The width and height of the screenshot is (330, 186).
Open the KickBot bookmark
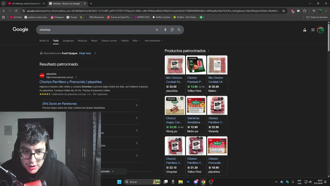click(185, 17)
